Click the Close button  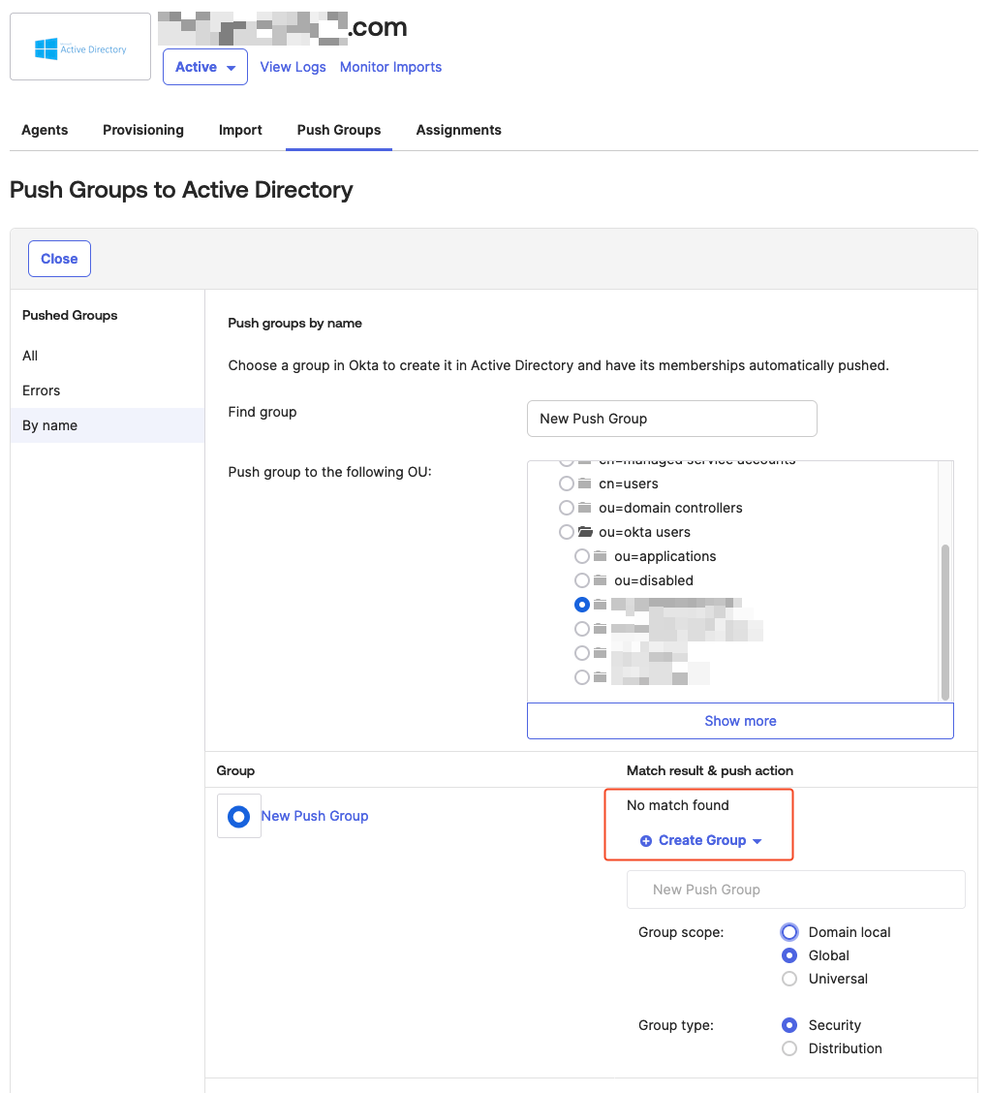[59, 259]
